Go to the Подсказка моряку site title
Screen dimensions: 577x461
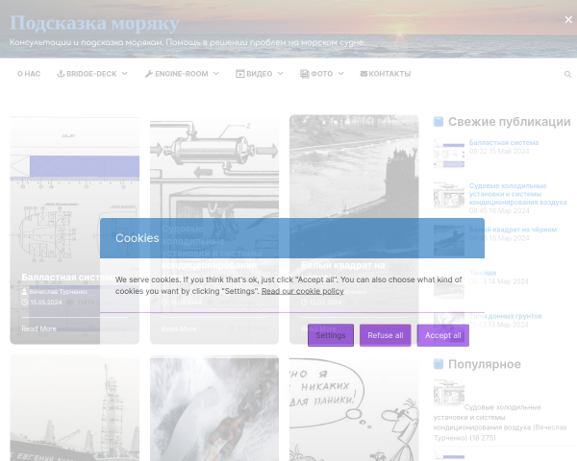pyautogui.click(x=94, y=23)
